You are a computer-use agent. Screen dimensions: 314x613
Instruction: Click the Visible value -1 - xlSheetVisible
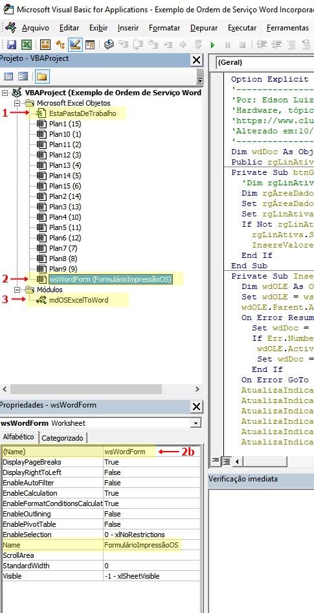pos(151,576)
